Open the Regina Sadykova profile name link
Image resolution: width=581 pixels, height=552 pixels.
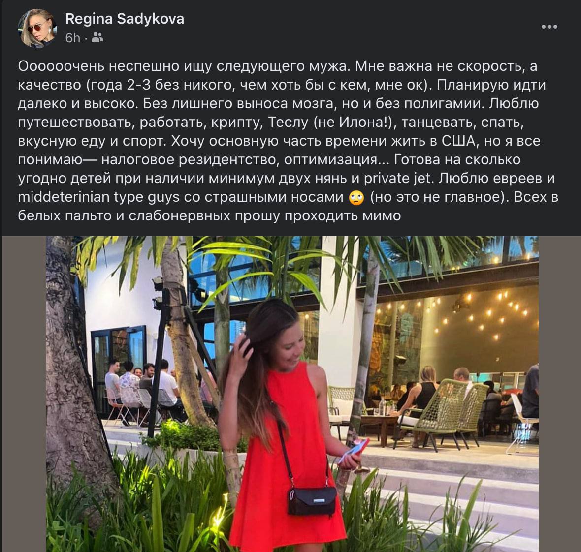pyautogui.click(x=125, y=19)
